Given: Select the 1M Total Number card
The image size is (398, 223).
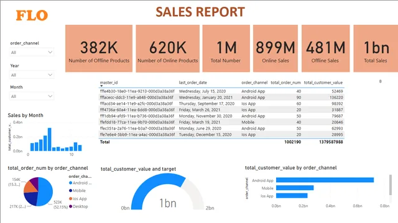Looking at the screenshot, I should (x=226, y=48).
